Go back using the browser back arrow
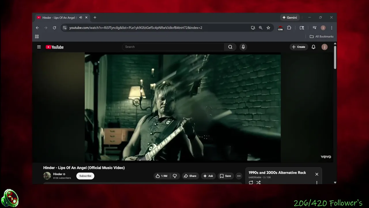369x208 pixels. [x=37, y=28]
